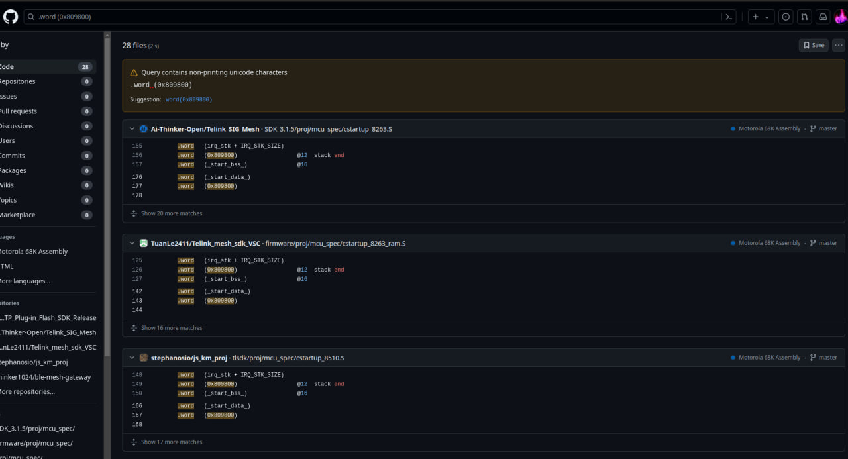The height and width of the screenshot is (459, 848).
Task: Open the Create new plus dropdown
Action: coord(761,17)
